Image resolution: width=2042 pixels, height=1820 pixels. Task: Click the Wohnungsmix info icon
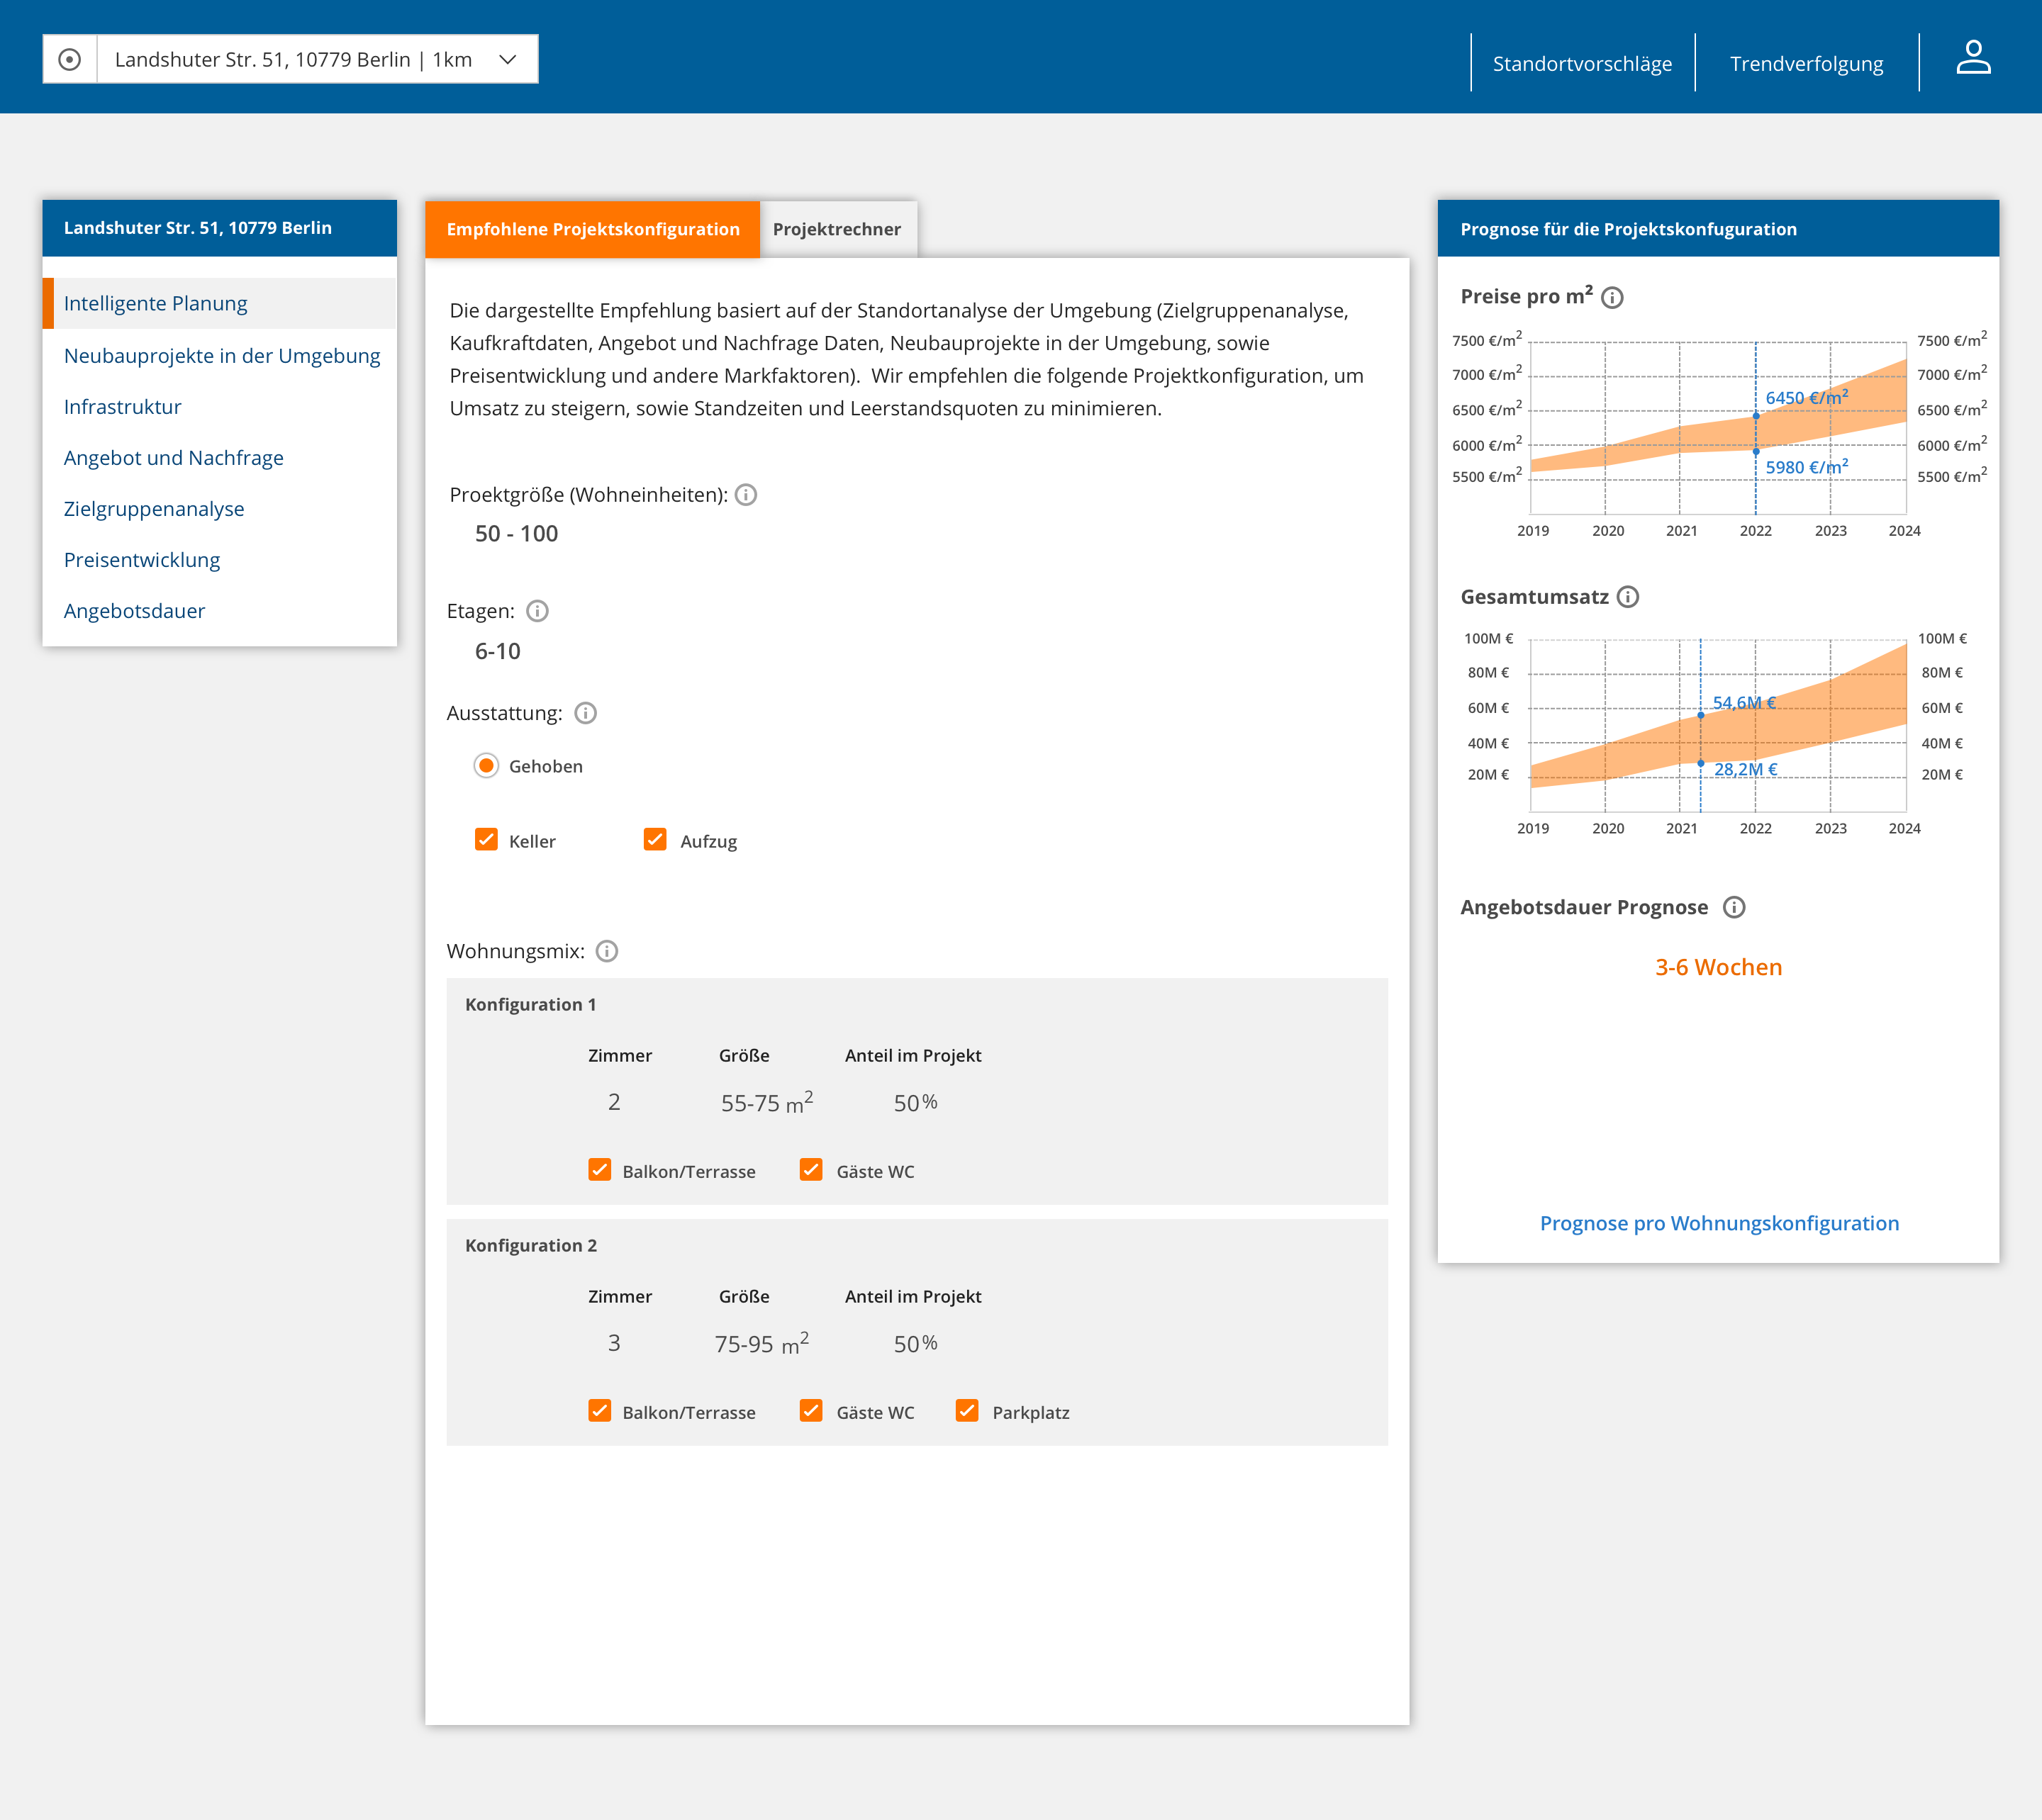tap(608, 951)
